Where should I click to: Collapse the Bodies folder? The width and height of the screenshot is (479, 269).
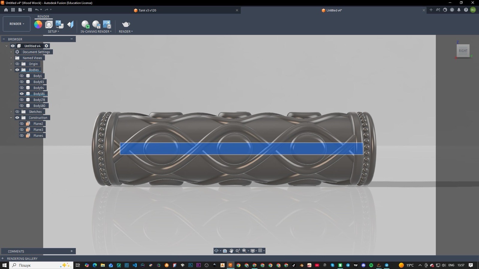click(x=11, y=70)
